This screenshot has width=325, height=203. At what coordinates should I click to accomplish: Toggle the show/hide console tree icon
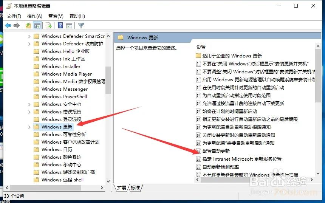37,25
